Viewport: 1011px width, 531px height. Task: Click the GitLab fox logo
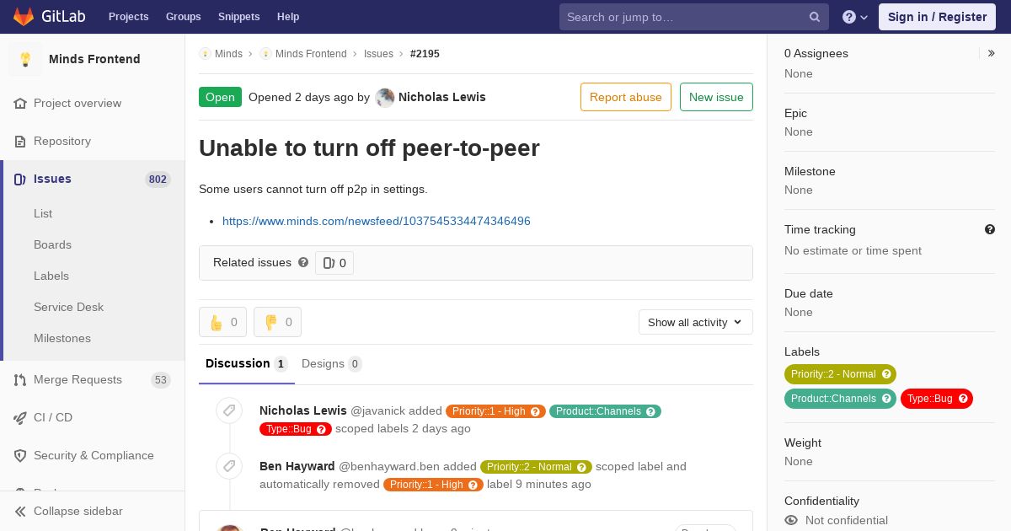[x=24, y=16]
